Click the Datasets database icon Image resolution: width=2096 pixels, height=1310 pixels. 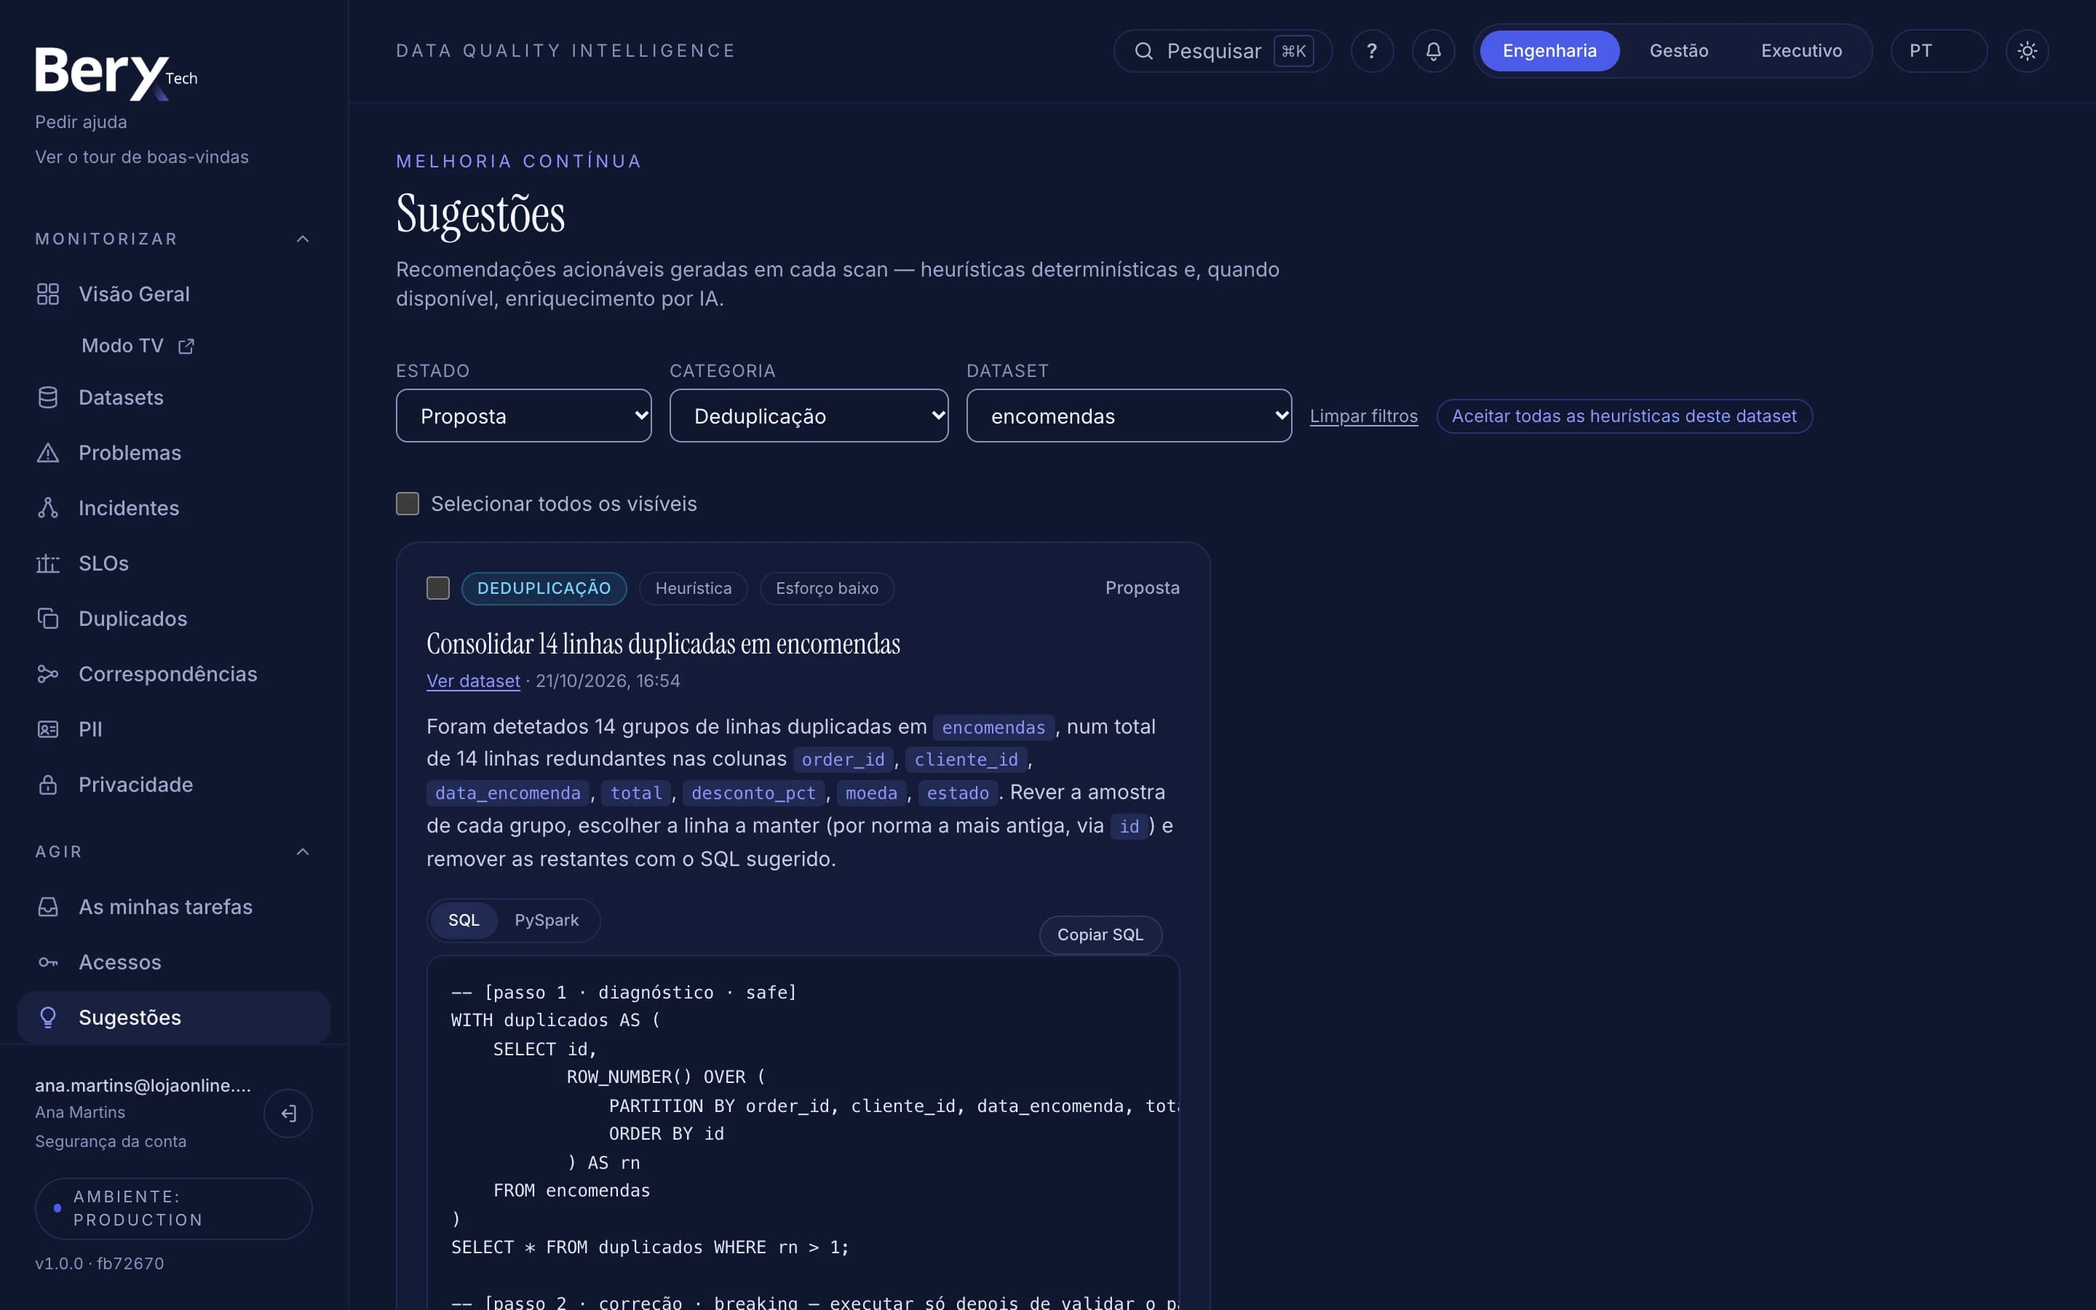(x=47, y=397)
